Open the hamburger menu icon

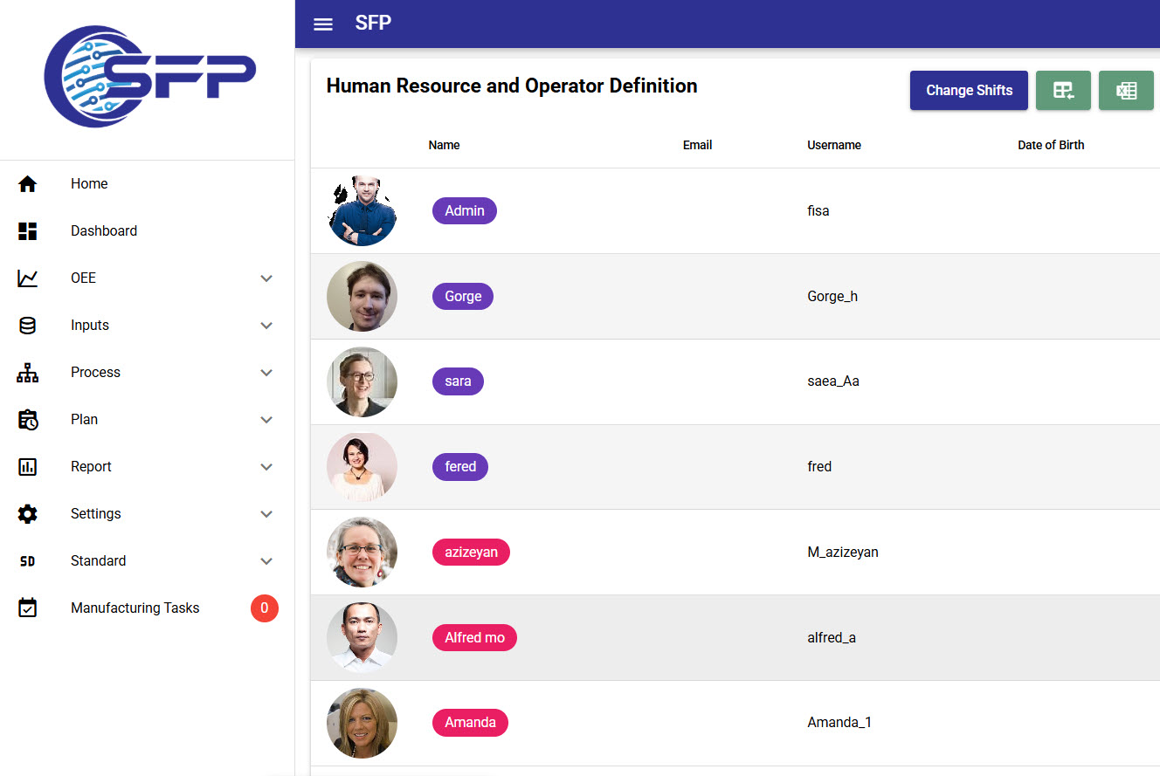323,24
